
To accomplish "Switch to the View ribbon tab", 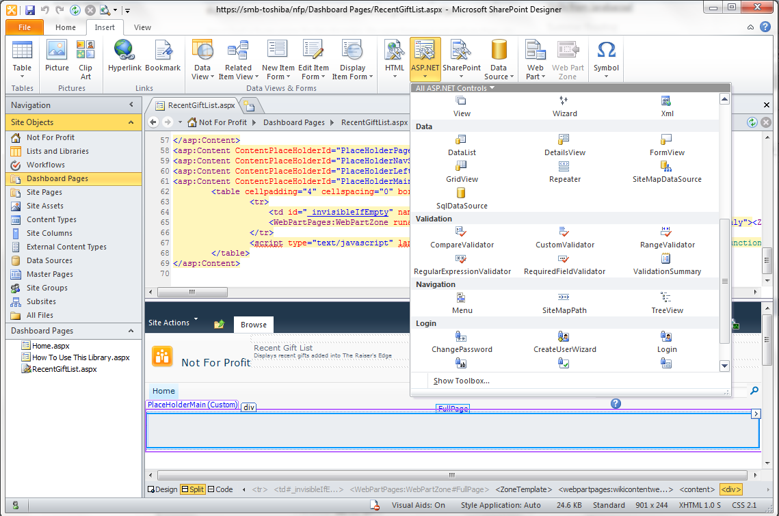I will pos(142,27).
